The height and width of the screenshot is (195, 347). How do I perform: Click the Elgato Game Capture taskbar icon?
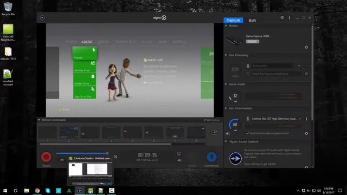click(80, 191)
